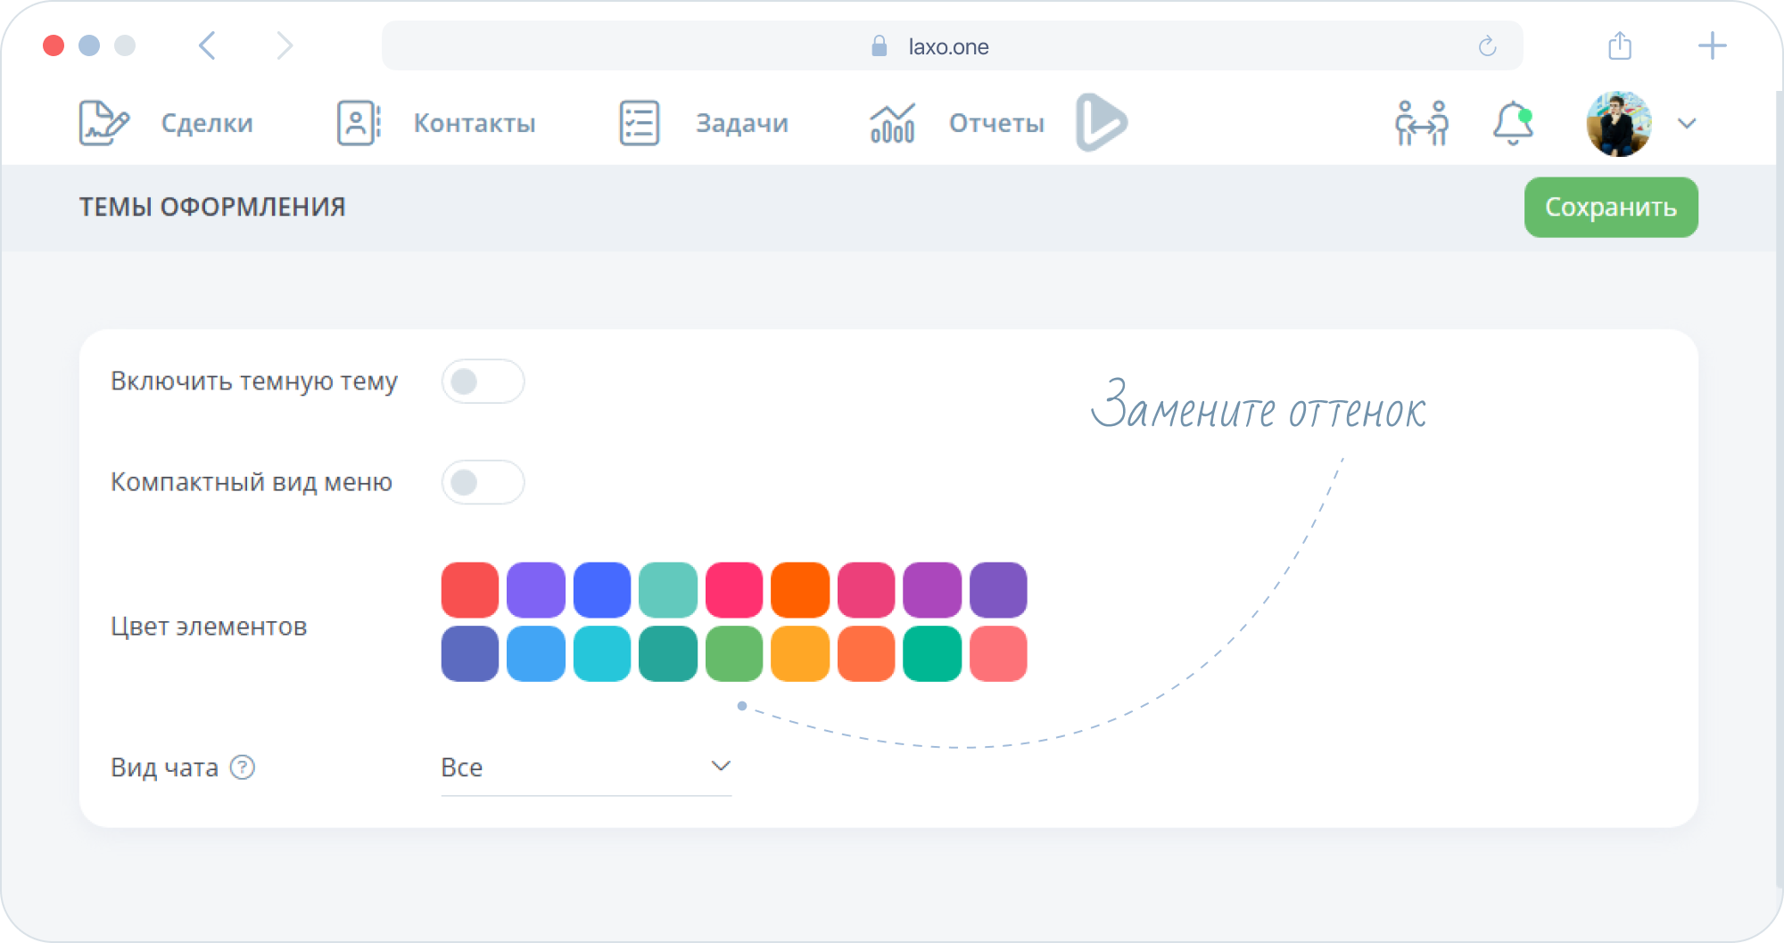Pick the bright orange color swatch
This screenshot has width=1784, height=943.
[800, 590]
